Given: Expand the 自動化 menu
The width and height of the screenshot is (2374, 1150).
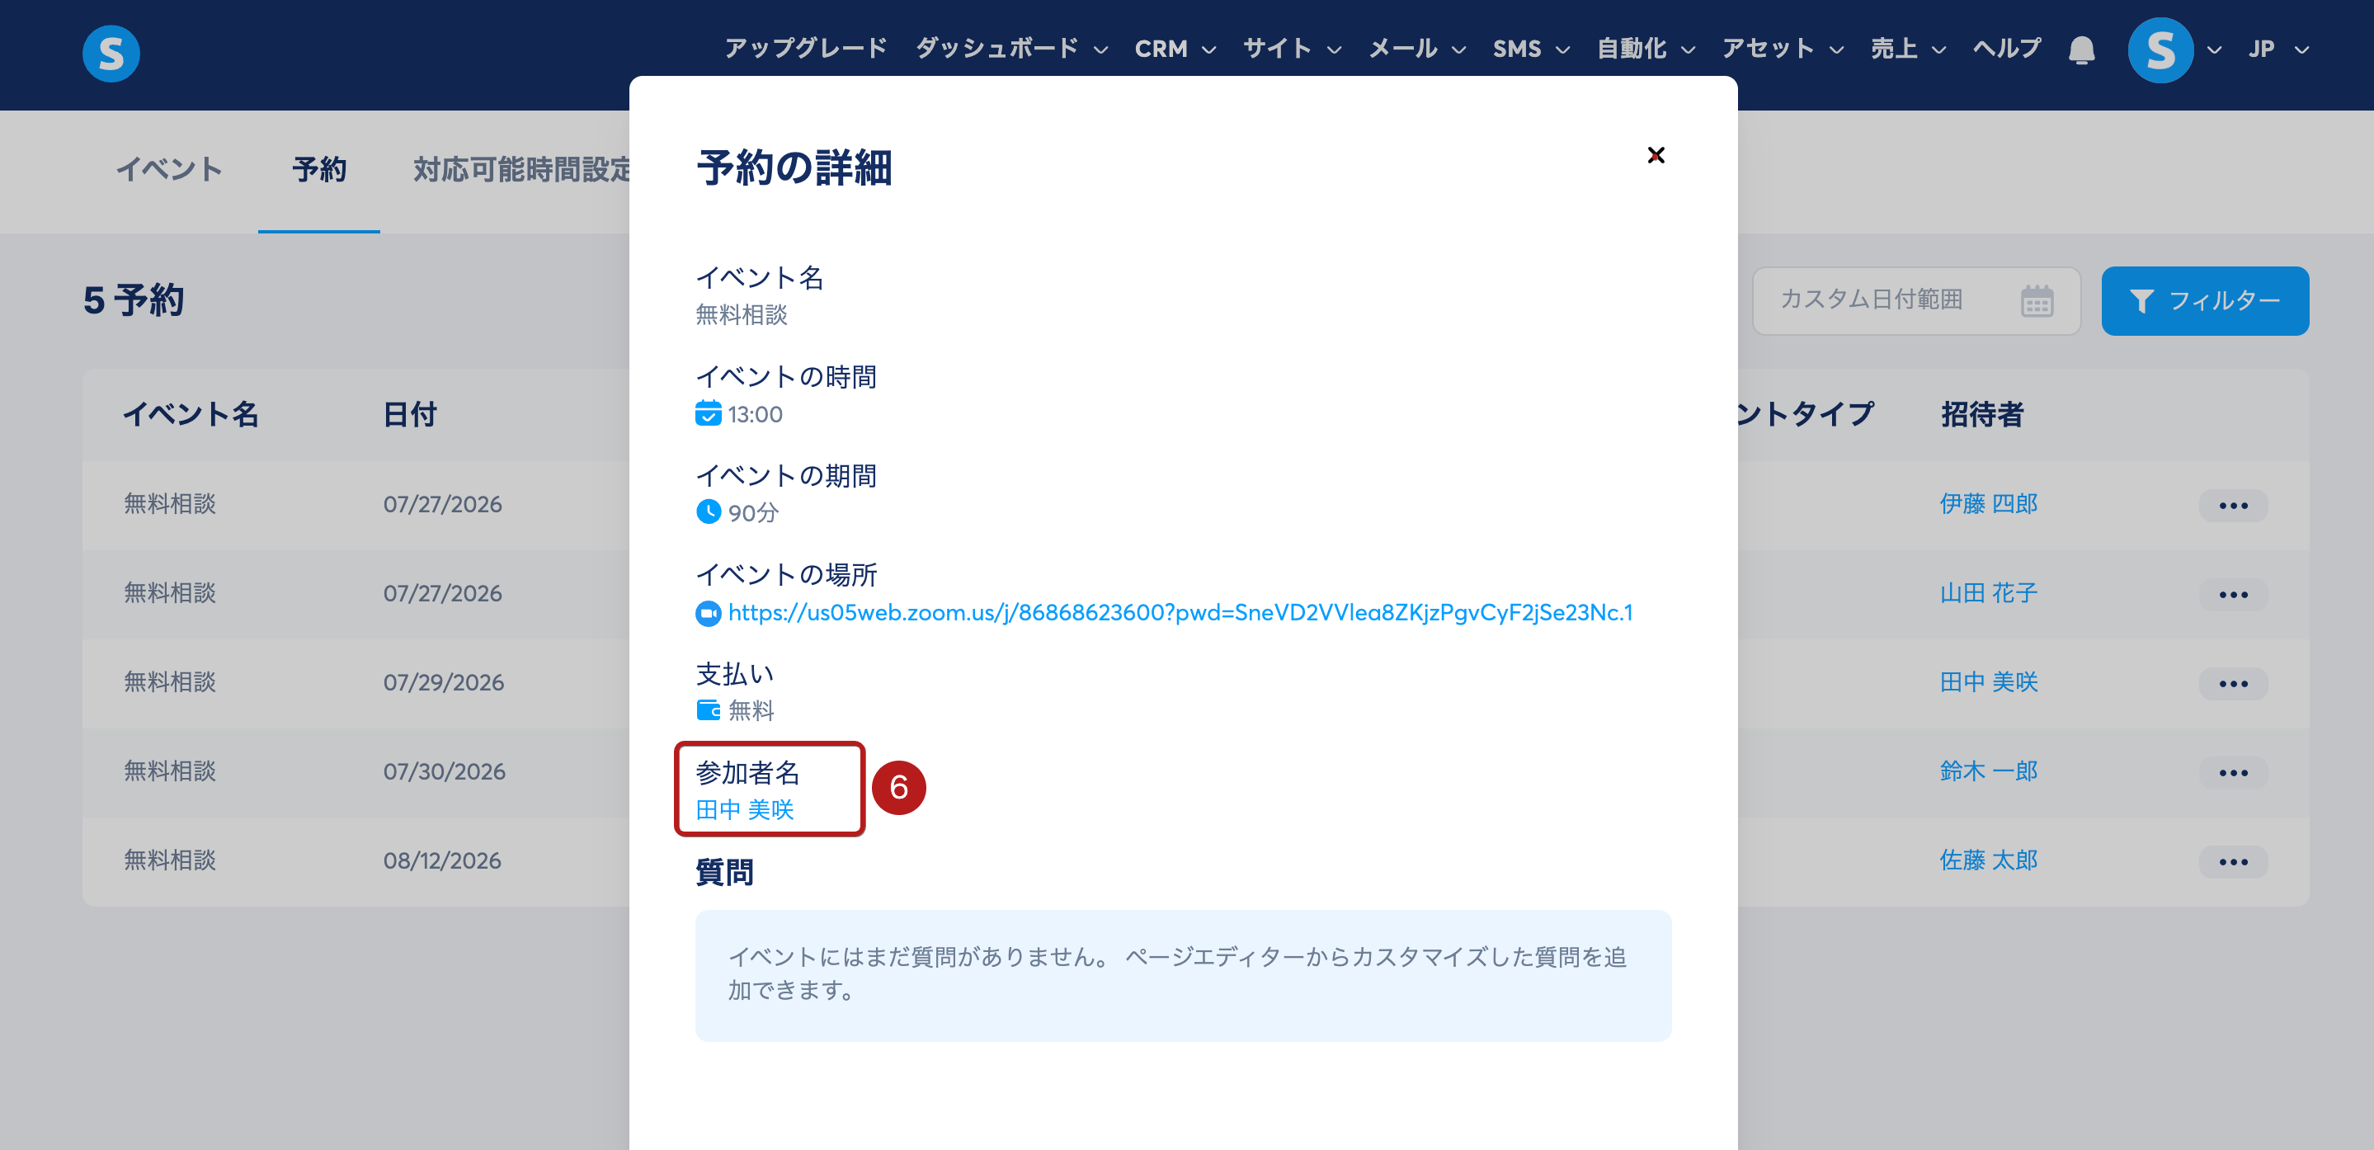Looking at the screenshot, I should tap(1645, 49).
